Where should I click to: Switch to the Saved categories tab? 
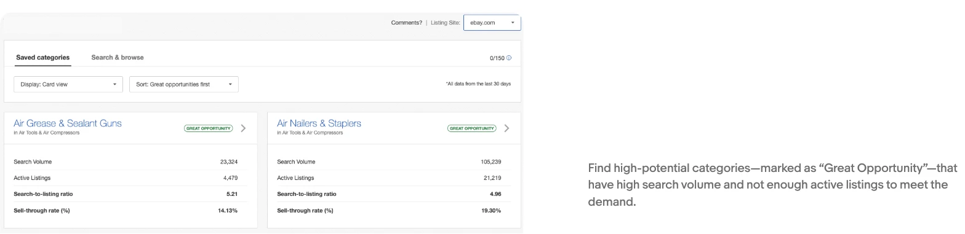point(43,57)
